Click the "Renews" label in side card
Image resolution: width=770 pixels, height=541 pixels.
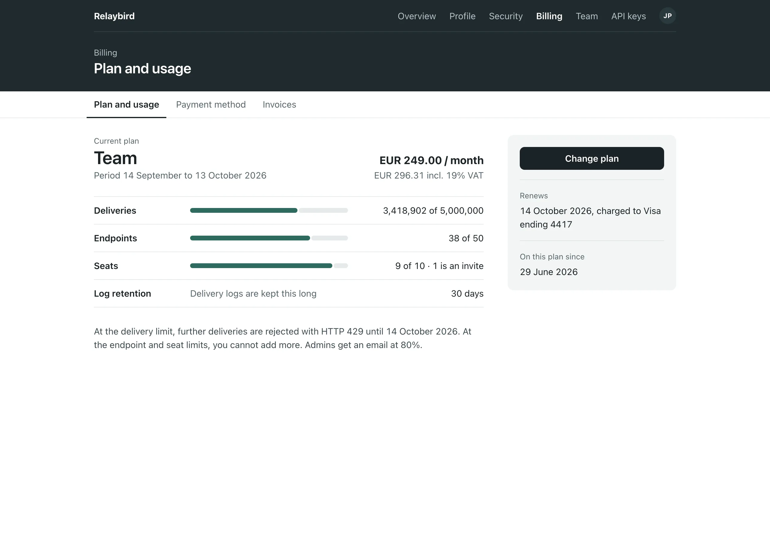pyautogui.click(x=534, y=196)
